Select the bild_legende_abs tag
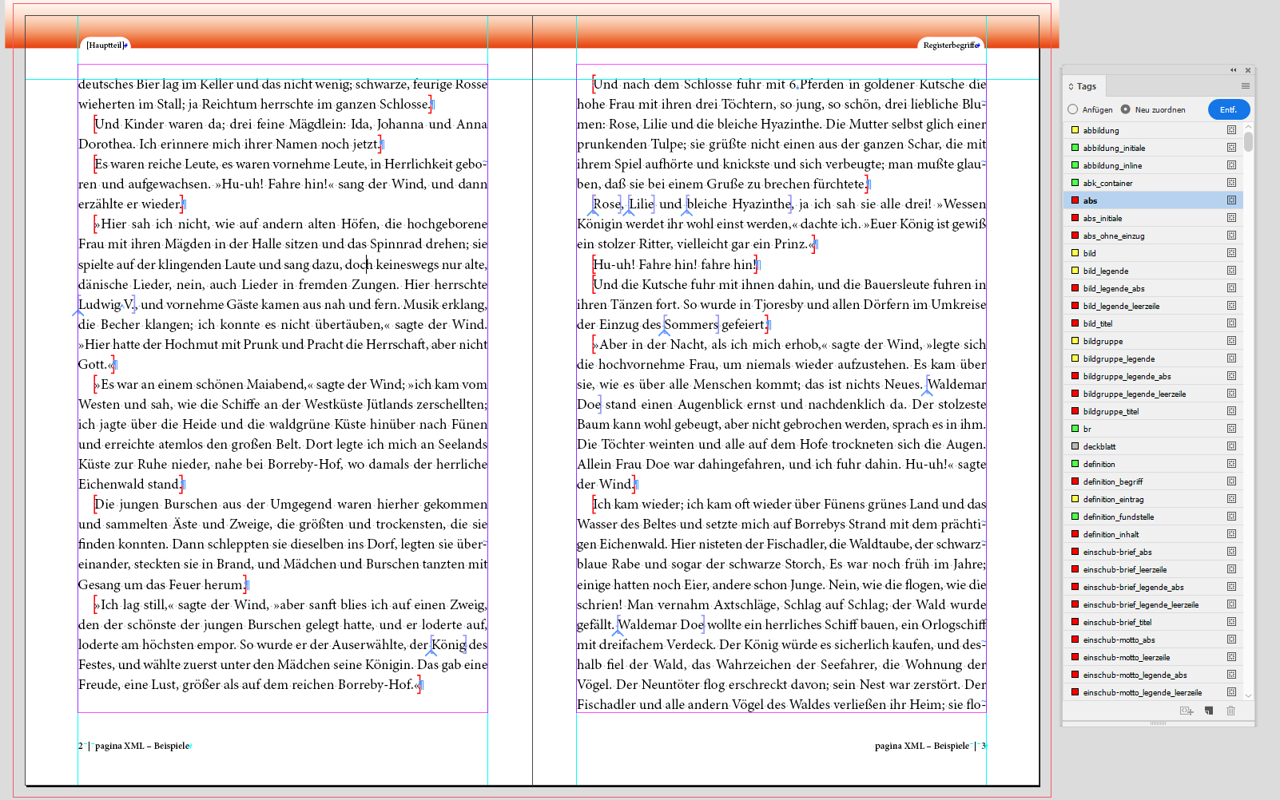 pyautogui.click(x=1153, y=288)
